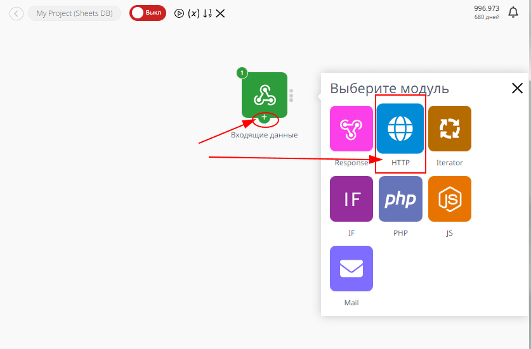Open notifications via the bell icon
531x349 pixels.
(513, 13)
